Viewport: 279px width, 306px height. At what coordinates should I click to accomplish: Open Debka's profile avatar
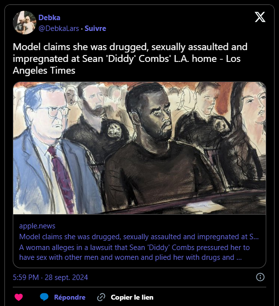pos(25,23)
